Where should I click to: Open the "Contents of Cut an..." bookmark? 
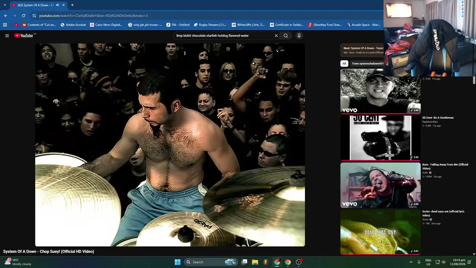39,25
